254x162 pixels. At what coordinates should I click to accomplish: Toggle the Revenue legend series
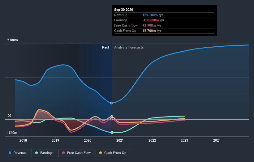[x=18, y=153]
